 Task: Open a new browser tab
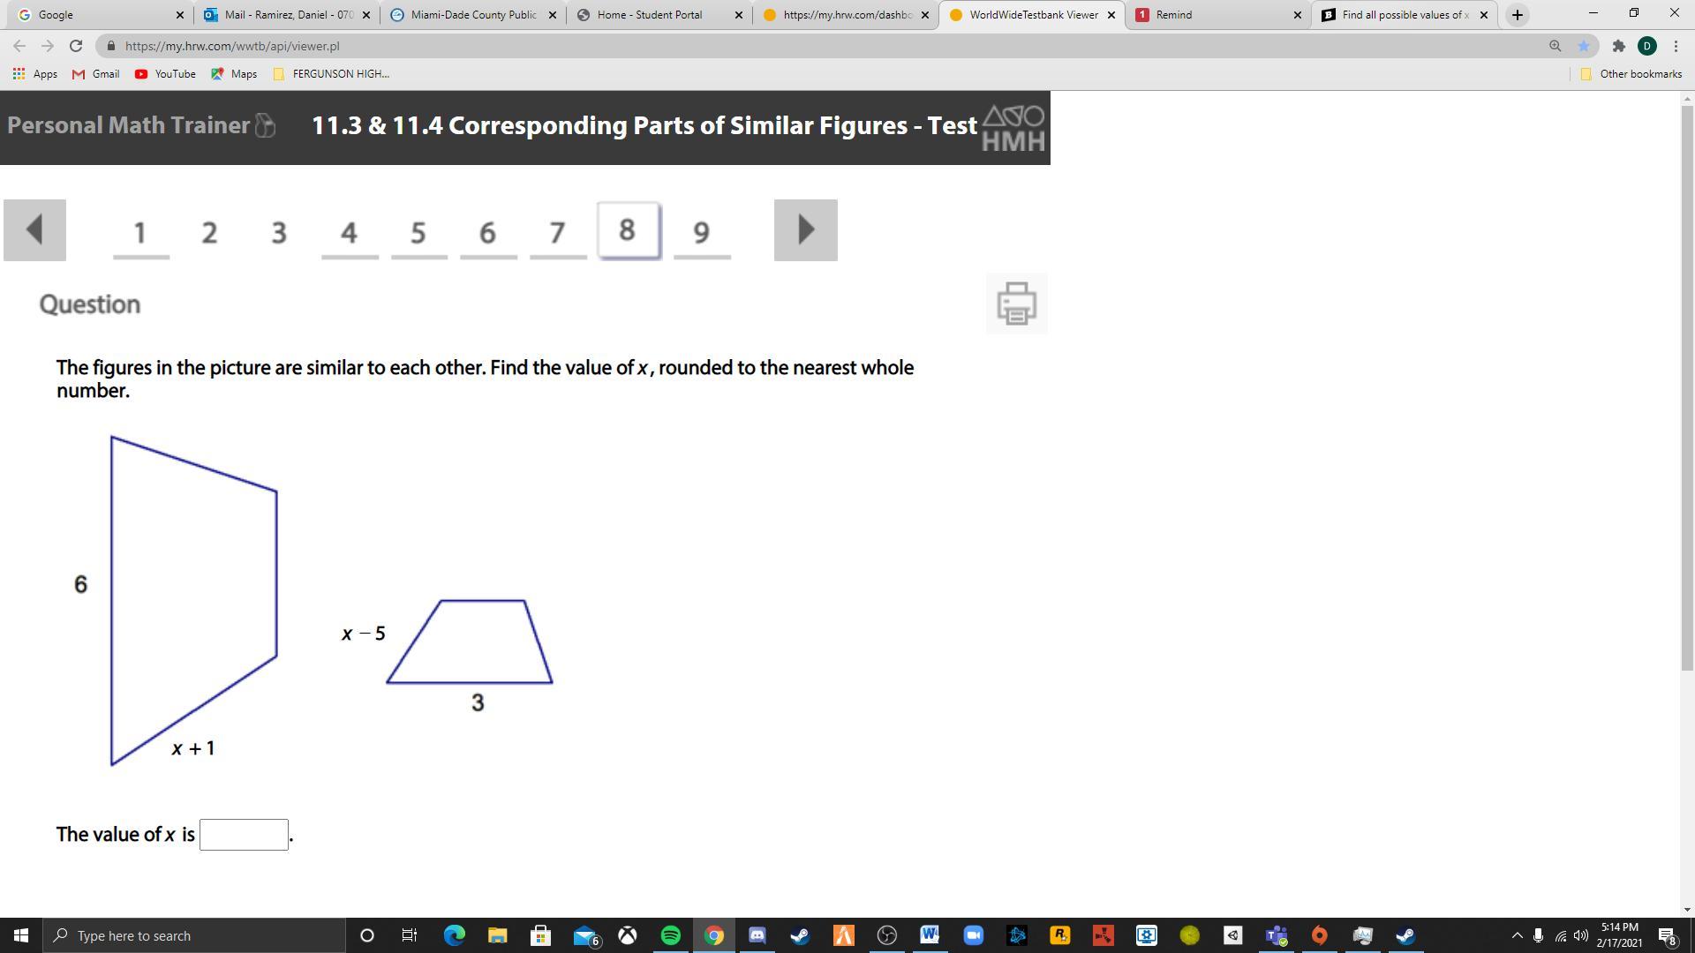click(x=1517, y=15)
